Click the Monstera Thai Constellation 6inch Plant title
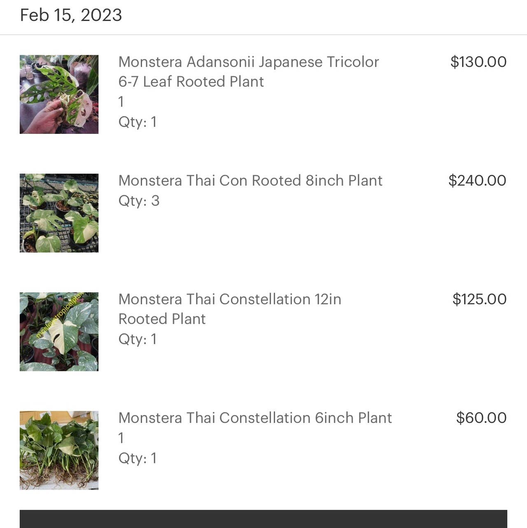527x528 pixels. tap(255, 418)
